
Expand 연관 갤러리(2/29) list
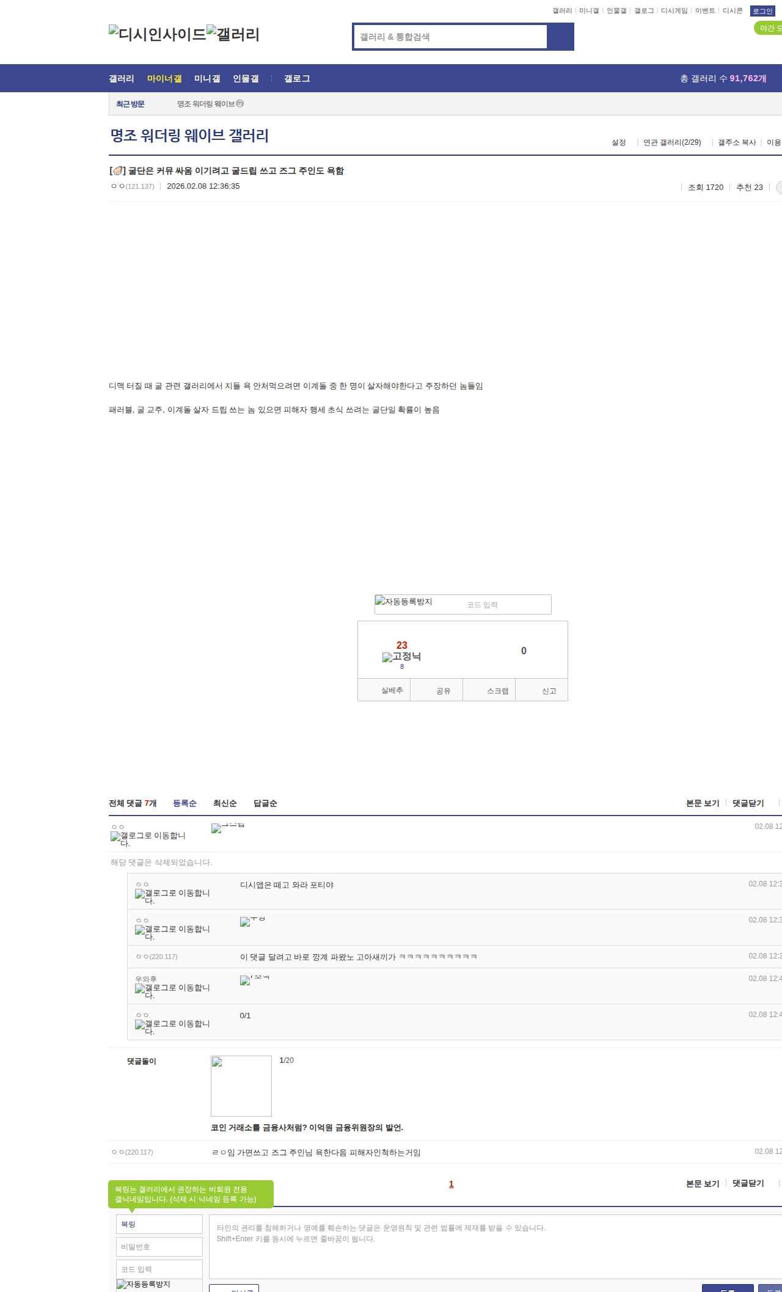[x=671, y=142]
